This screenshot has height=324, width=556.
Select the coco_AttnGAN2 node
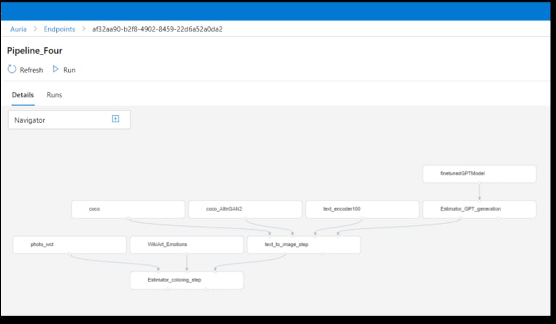click(x=245, y=209)
